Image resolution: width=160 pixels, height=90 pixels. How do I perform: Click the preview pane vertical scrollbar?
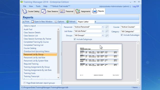pyautogui.click(x=138, y=61)
